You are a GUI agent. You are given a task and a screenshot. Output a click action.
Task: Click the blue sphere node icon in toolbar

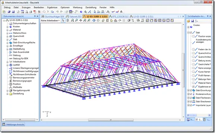pyautogui.click(x=81, y=12)
